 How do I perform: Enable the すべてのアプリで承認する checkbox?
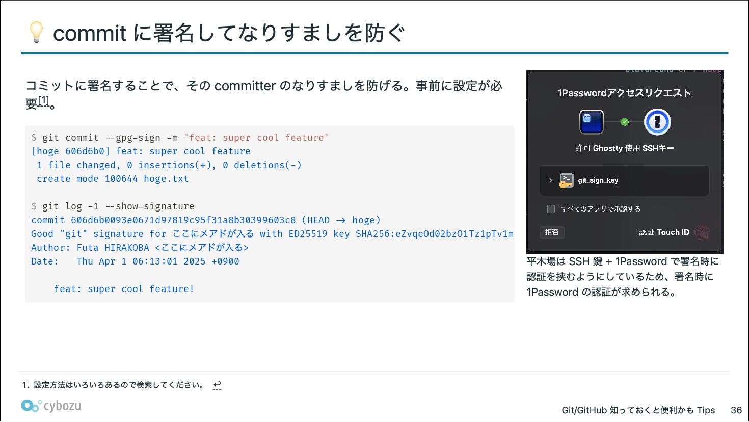pos(551,209)
